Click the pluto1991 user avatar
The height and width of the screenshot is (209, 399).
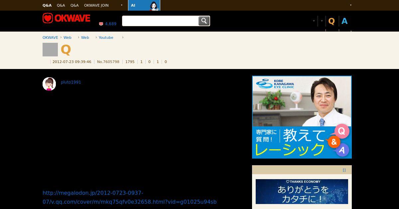[49, 84]
